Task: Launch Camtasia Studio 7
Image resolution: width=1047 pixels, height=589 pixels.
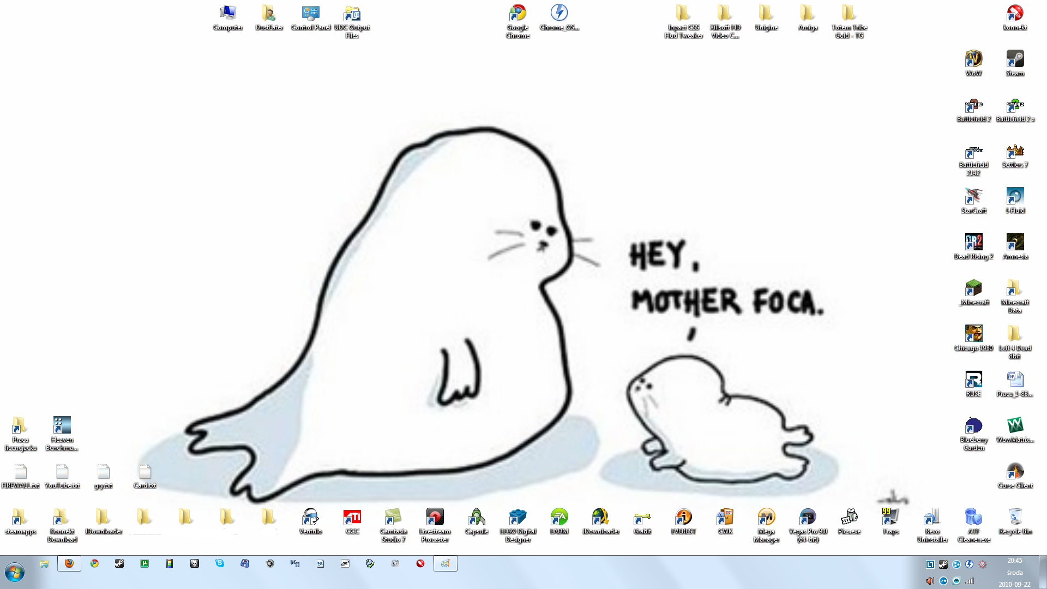Action: pos(394,526)
